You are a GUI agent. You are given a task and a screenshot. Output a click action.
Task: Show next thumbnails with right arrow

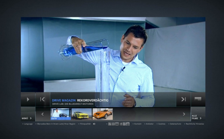[x=184, y=114]
